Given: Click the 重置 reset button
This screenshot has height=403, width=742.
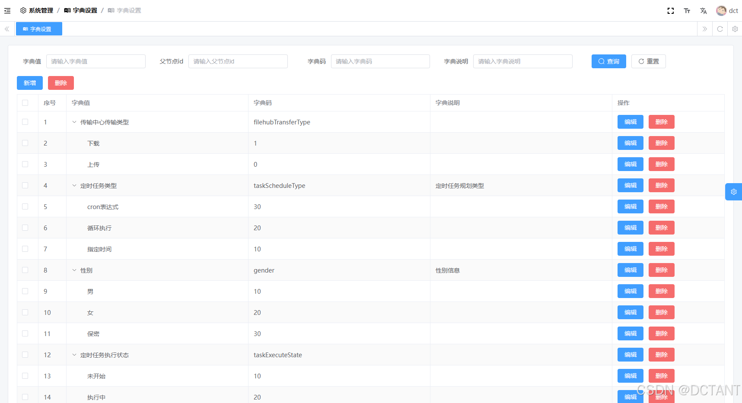Looking at the screenshot, I should (648, 61).
